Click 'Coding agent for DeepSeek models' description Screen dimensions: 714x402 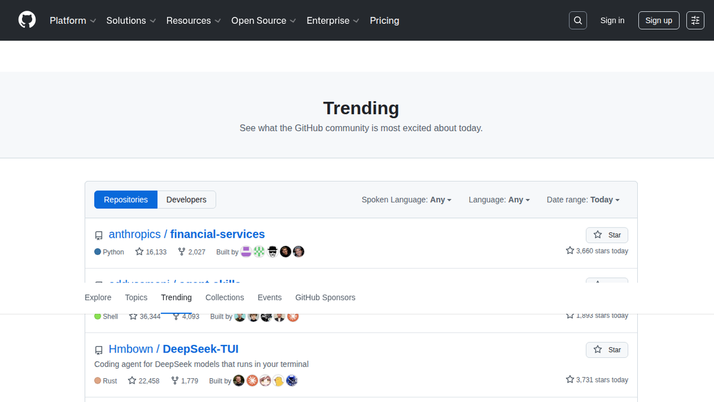click(x=202, y=364)
